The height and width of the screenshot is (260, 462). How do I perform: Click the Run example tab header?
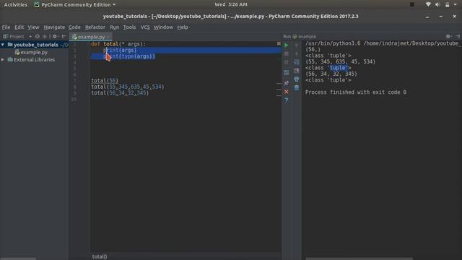[300, 37]
